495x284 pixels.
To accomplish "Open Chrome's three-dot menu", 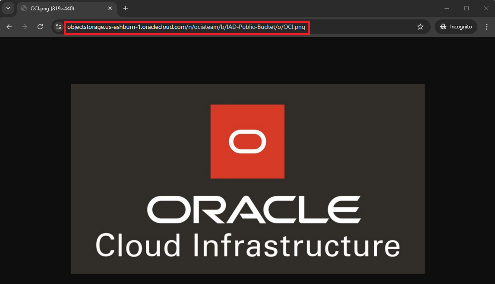I will (487, 27).
